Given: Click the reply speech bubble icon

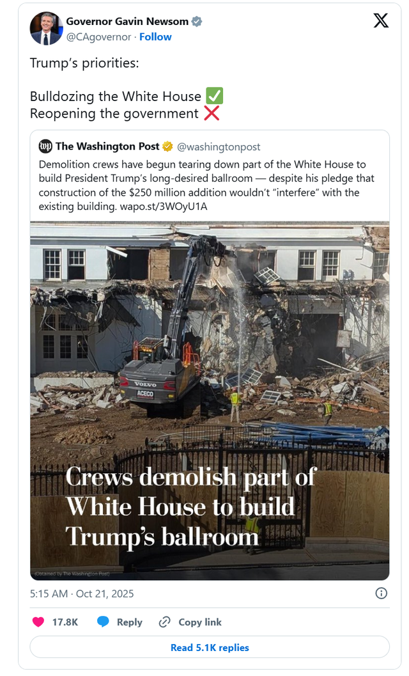Looking at the screenshot, I should [103, 622].
